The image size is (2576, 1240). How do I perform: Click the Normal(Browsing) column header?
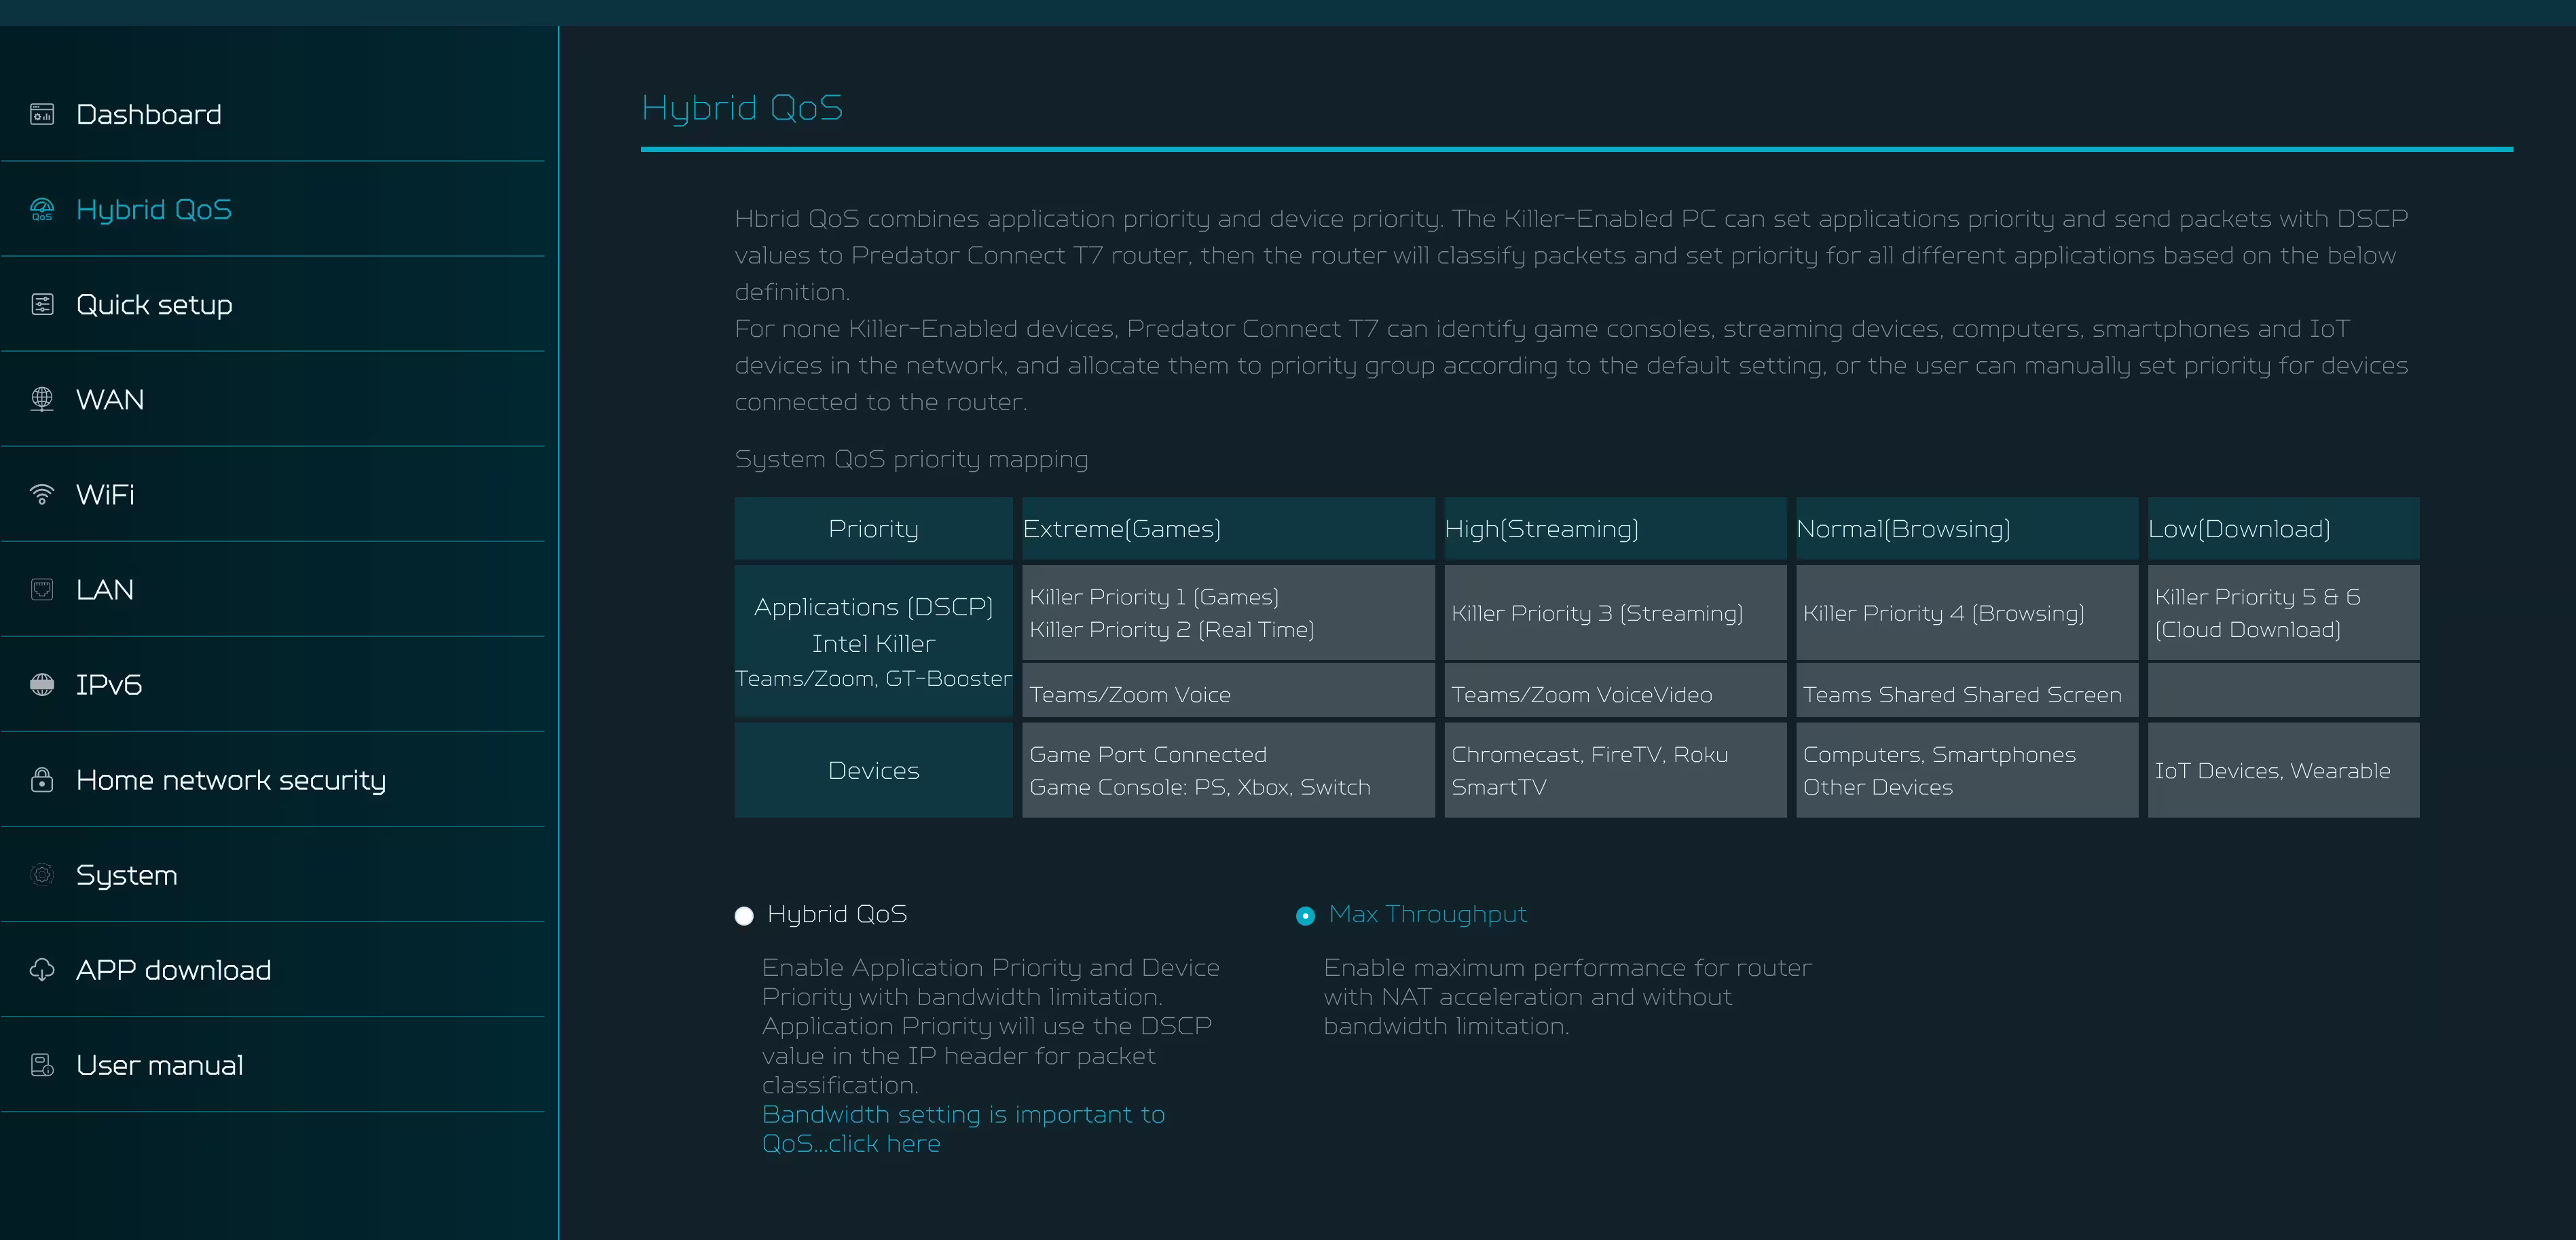pyautogui.click(x=1967, y=529)
